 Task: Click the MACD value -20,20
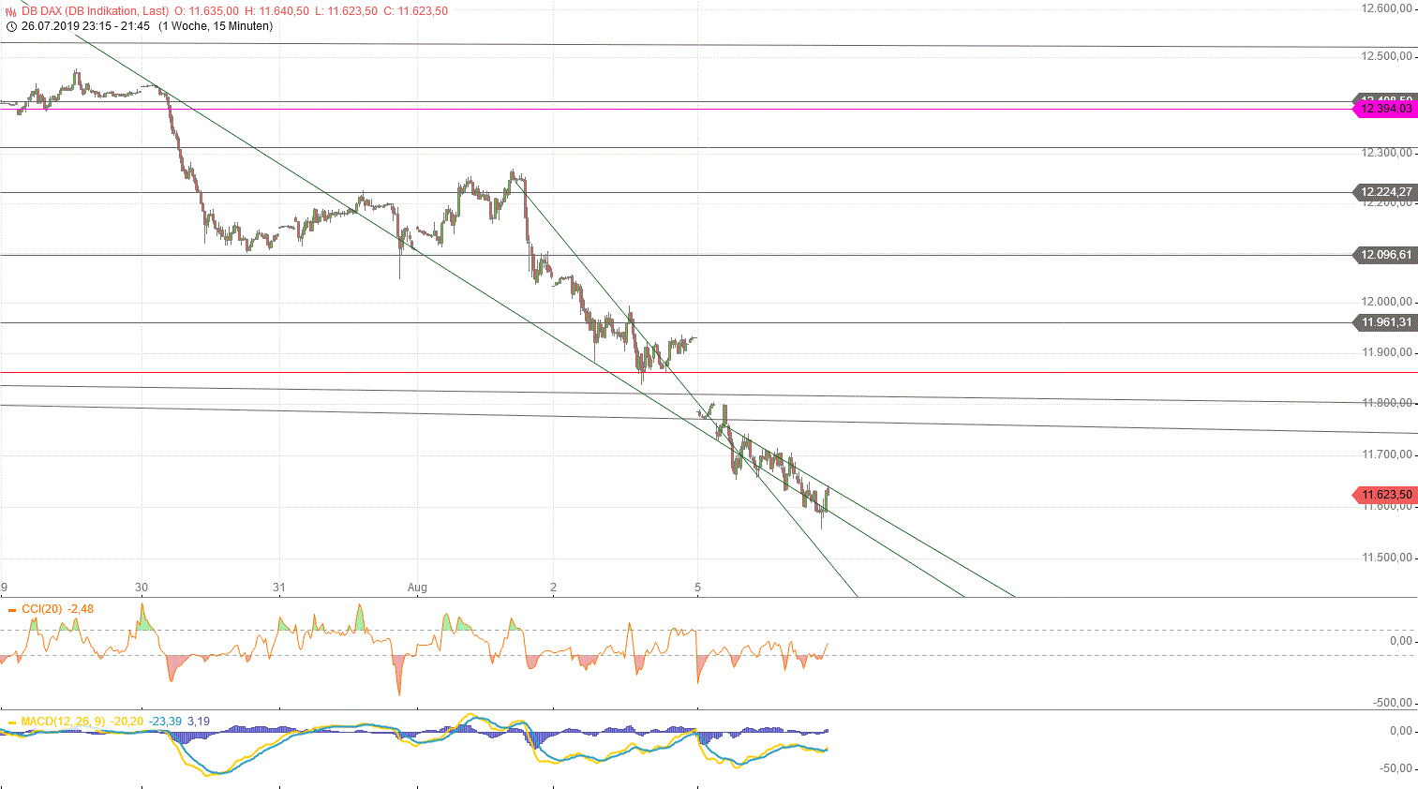(127, 722)
